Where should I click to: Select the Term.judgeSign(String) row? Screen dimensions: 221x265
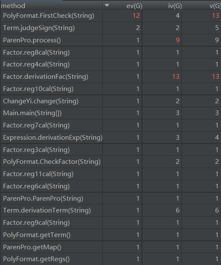click(111, 28)
